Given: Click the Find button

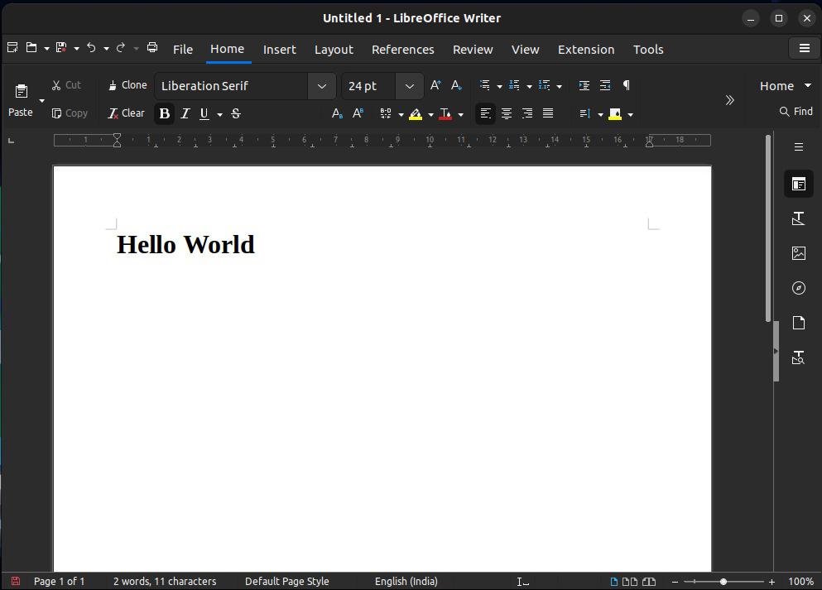Looking at the screenshot, I should (796, 111).
